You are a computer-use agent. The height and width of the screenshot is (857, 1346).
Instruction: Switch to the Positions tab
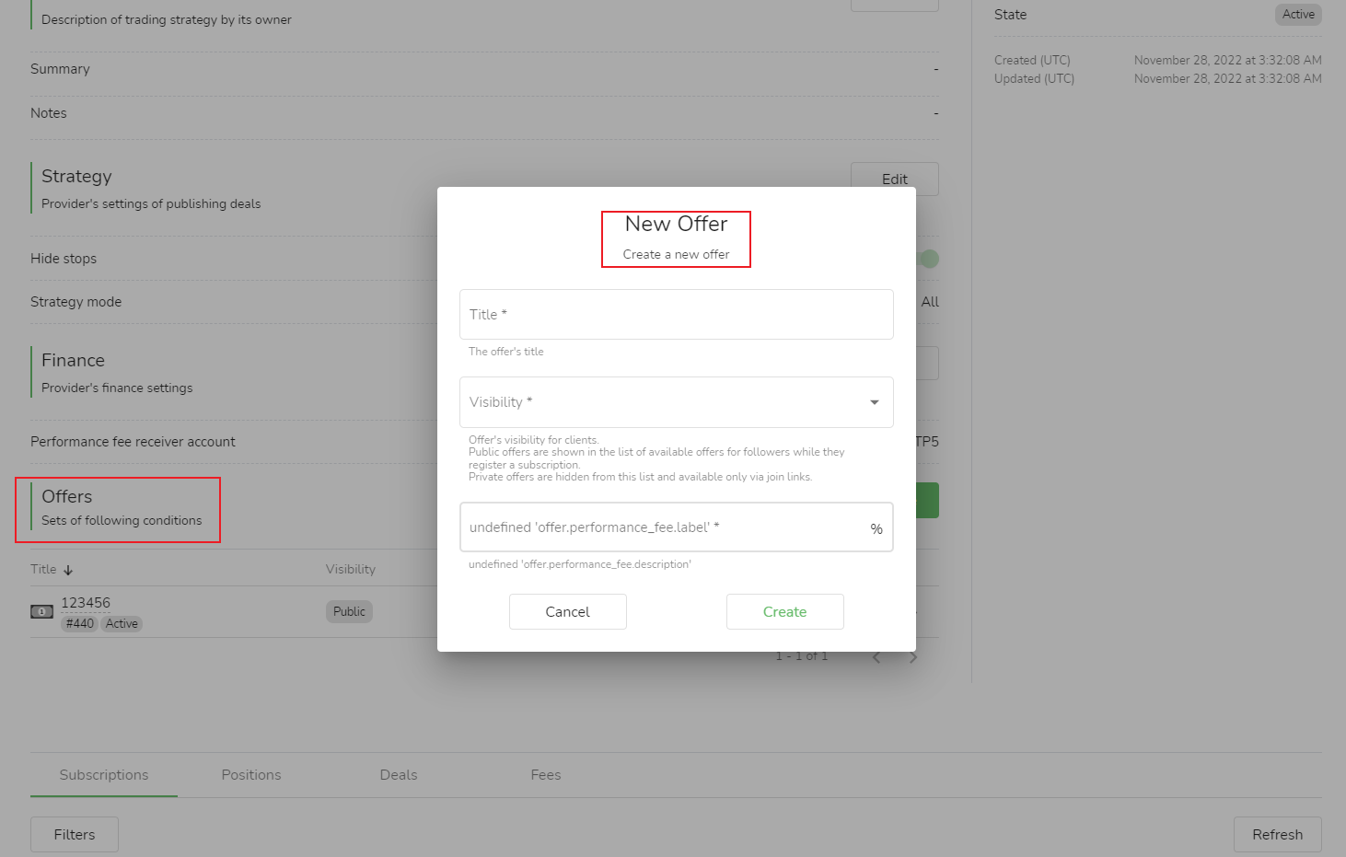tap(251, 775)
